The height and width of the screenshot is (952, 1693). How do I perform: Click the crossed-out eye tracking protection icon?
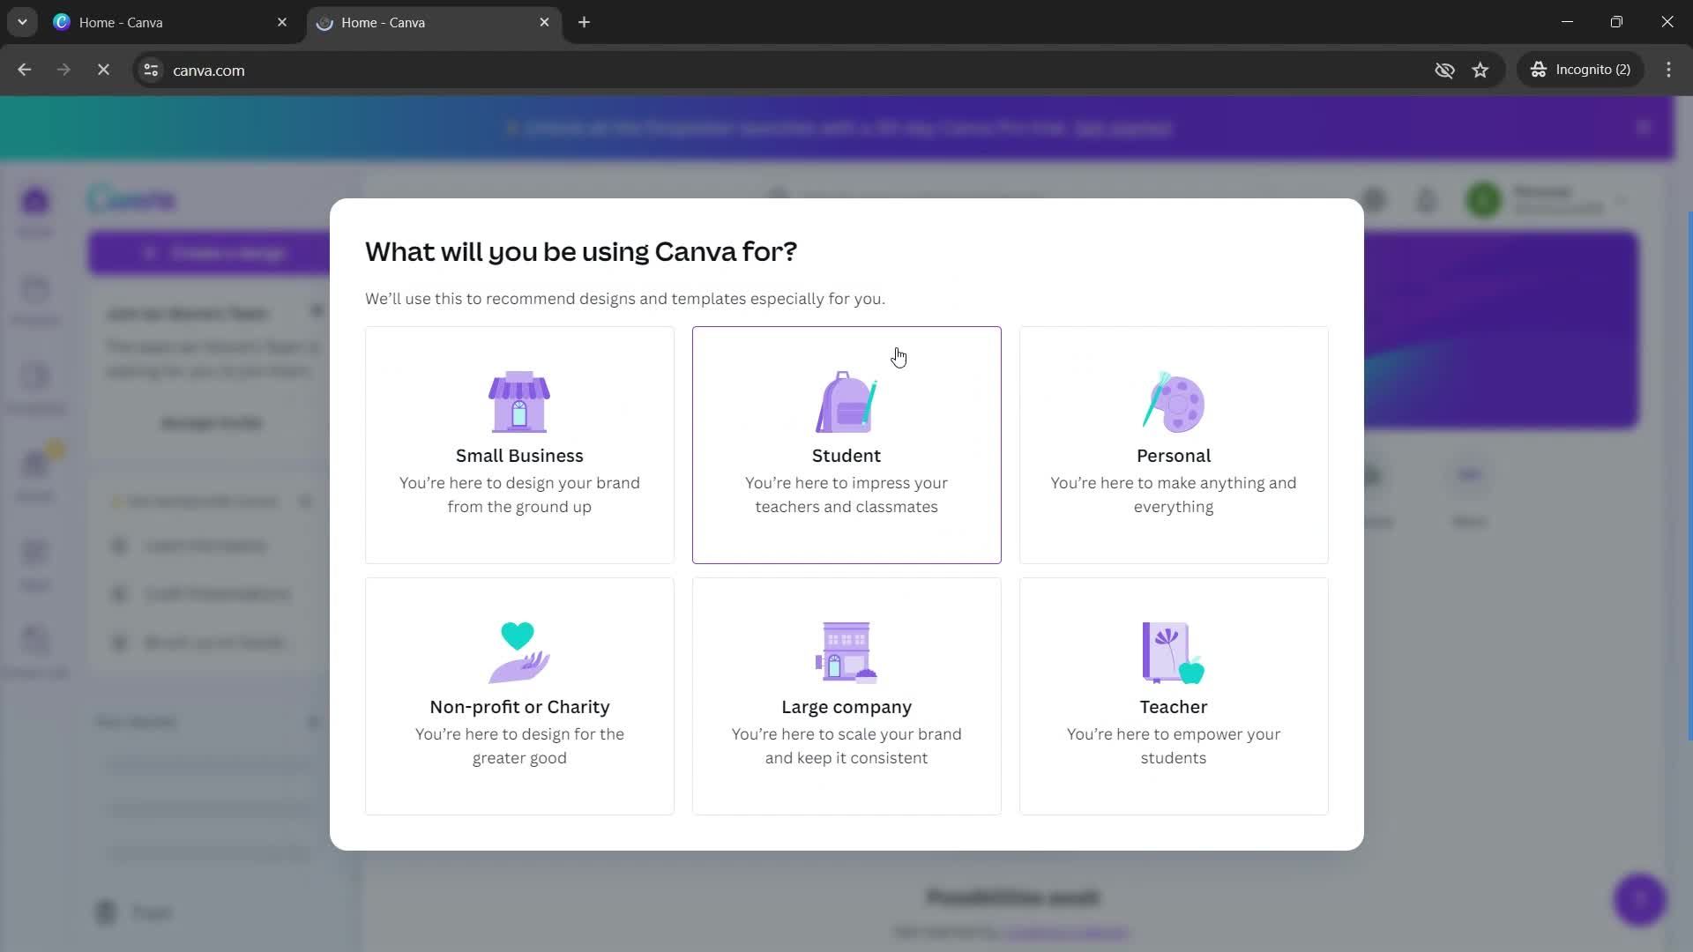click(1444, 70)
